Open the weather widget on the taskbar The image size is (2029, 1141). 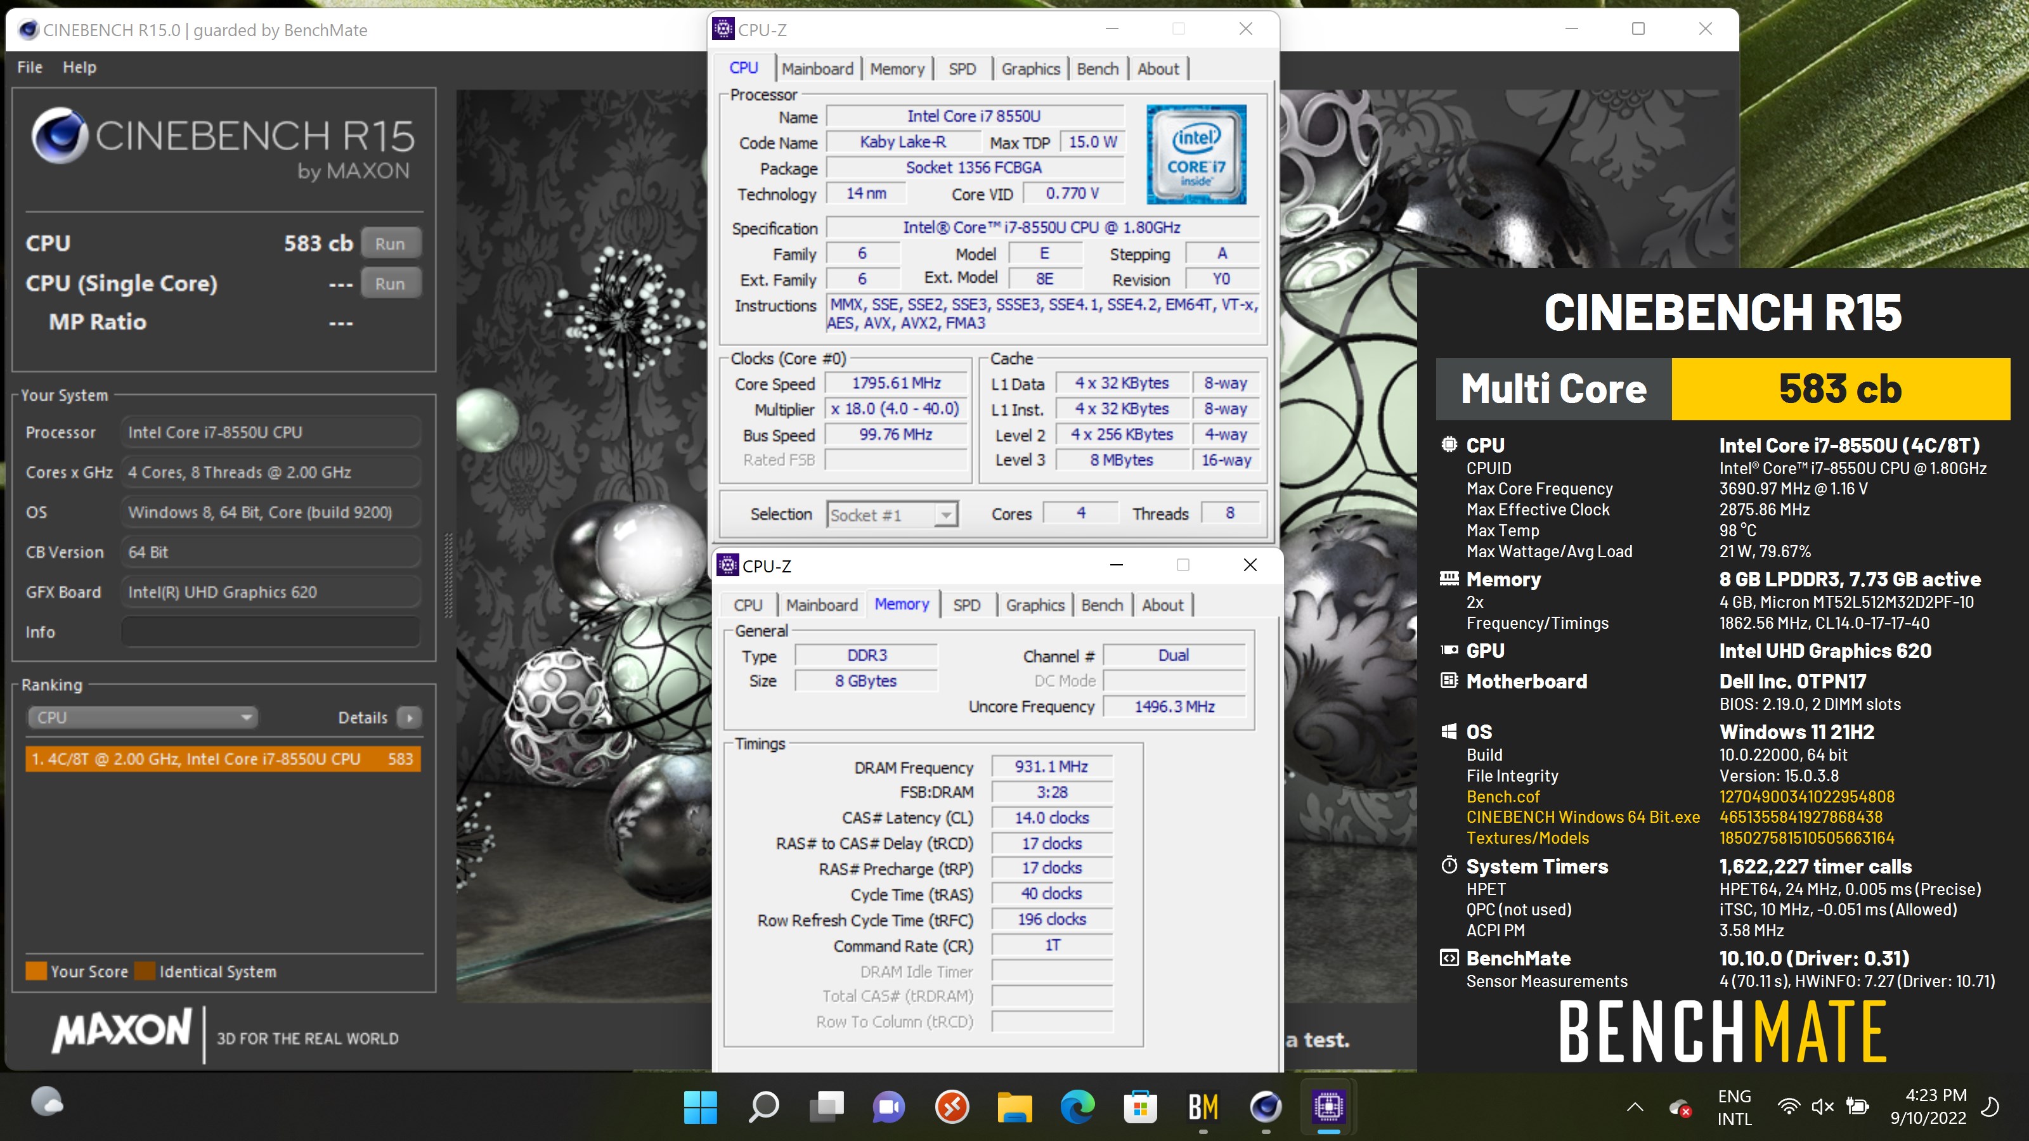(x=48, y=1102)
